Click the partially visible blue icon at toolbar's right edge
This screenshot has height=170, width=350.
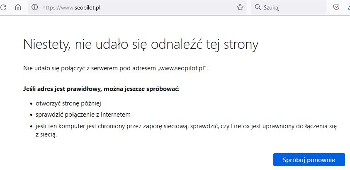[348, 7]
